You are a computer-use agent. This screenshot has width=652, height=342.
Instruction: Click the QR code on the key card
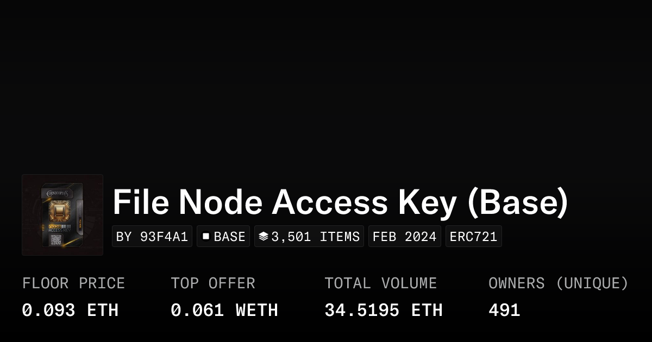point(56,240)
